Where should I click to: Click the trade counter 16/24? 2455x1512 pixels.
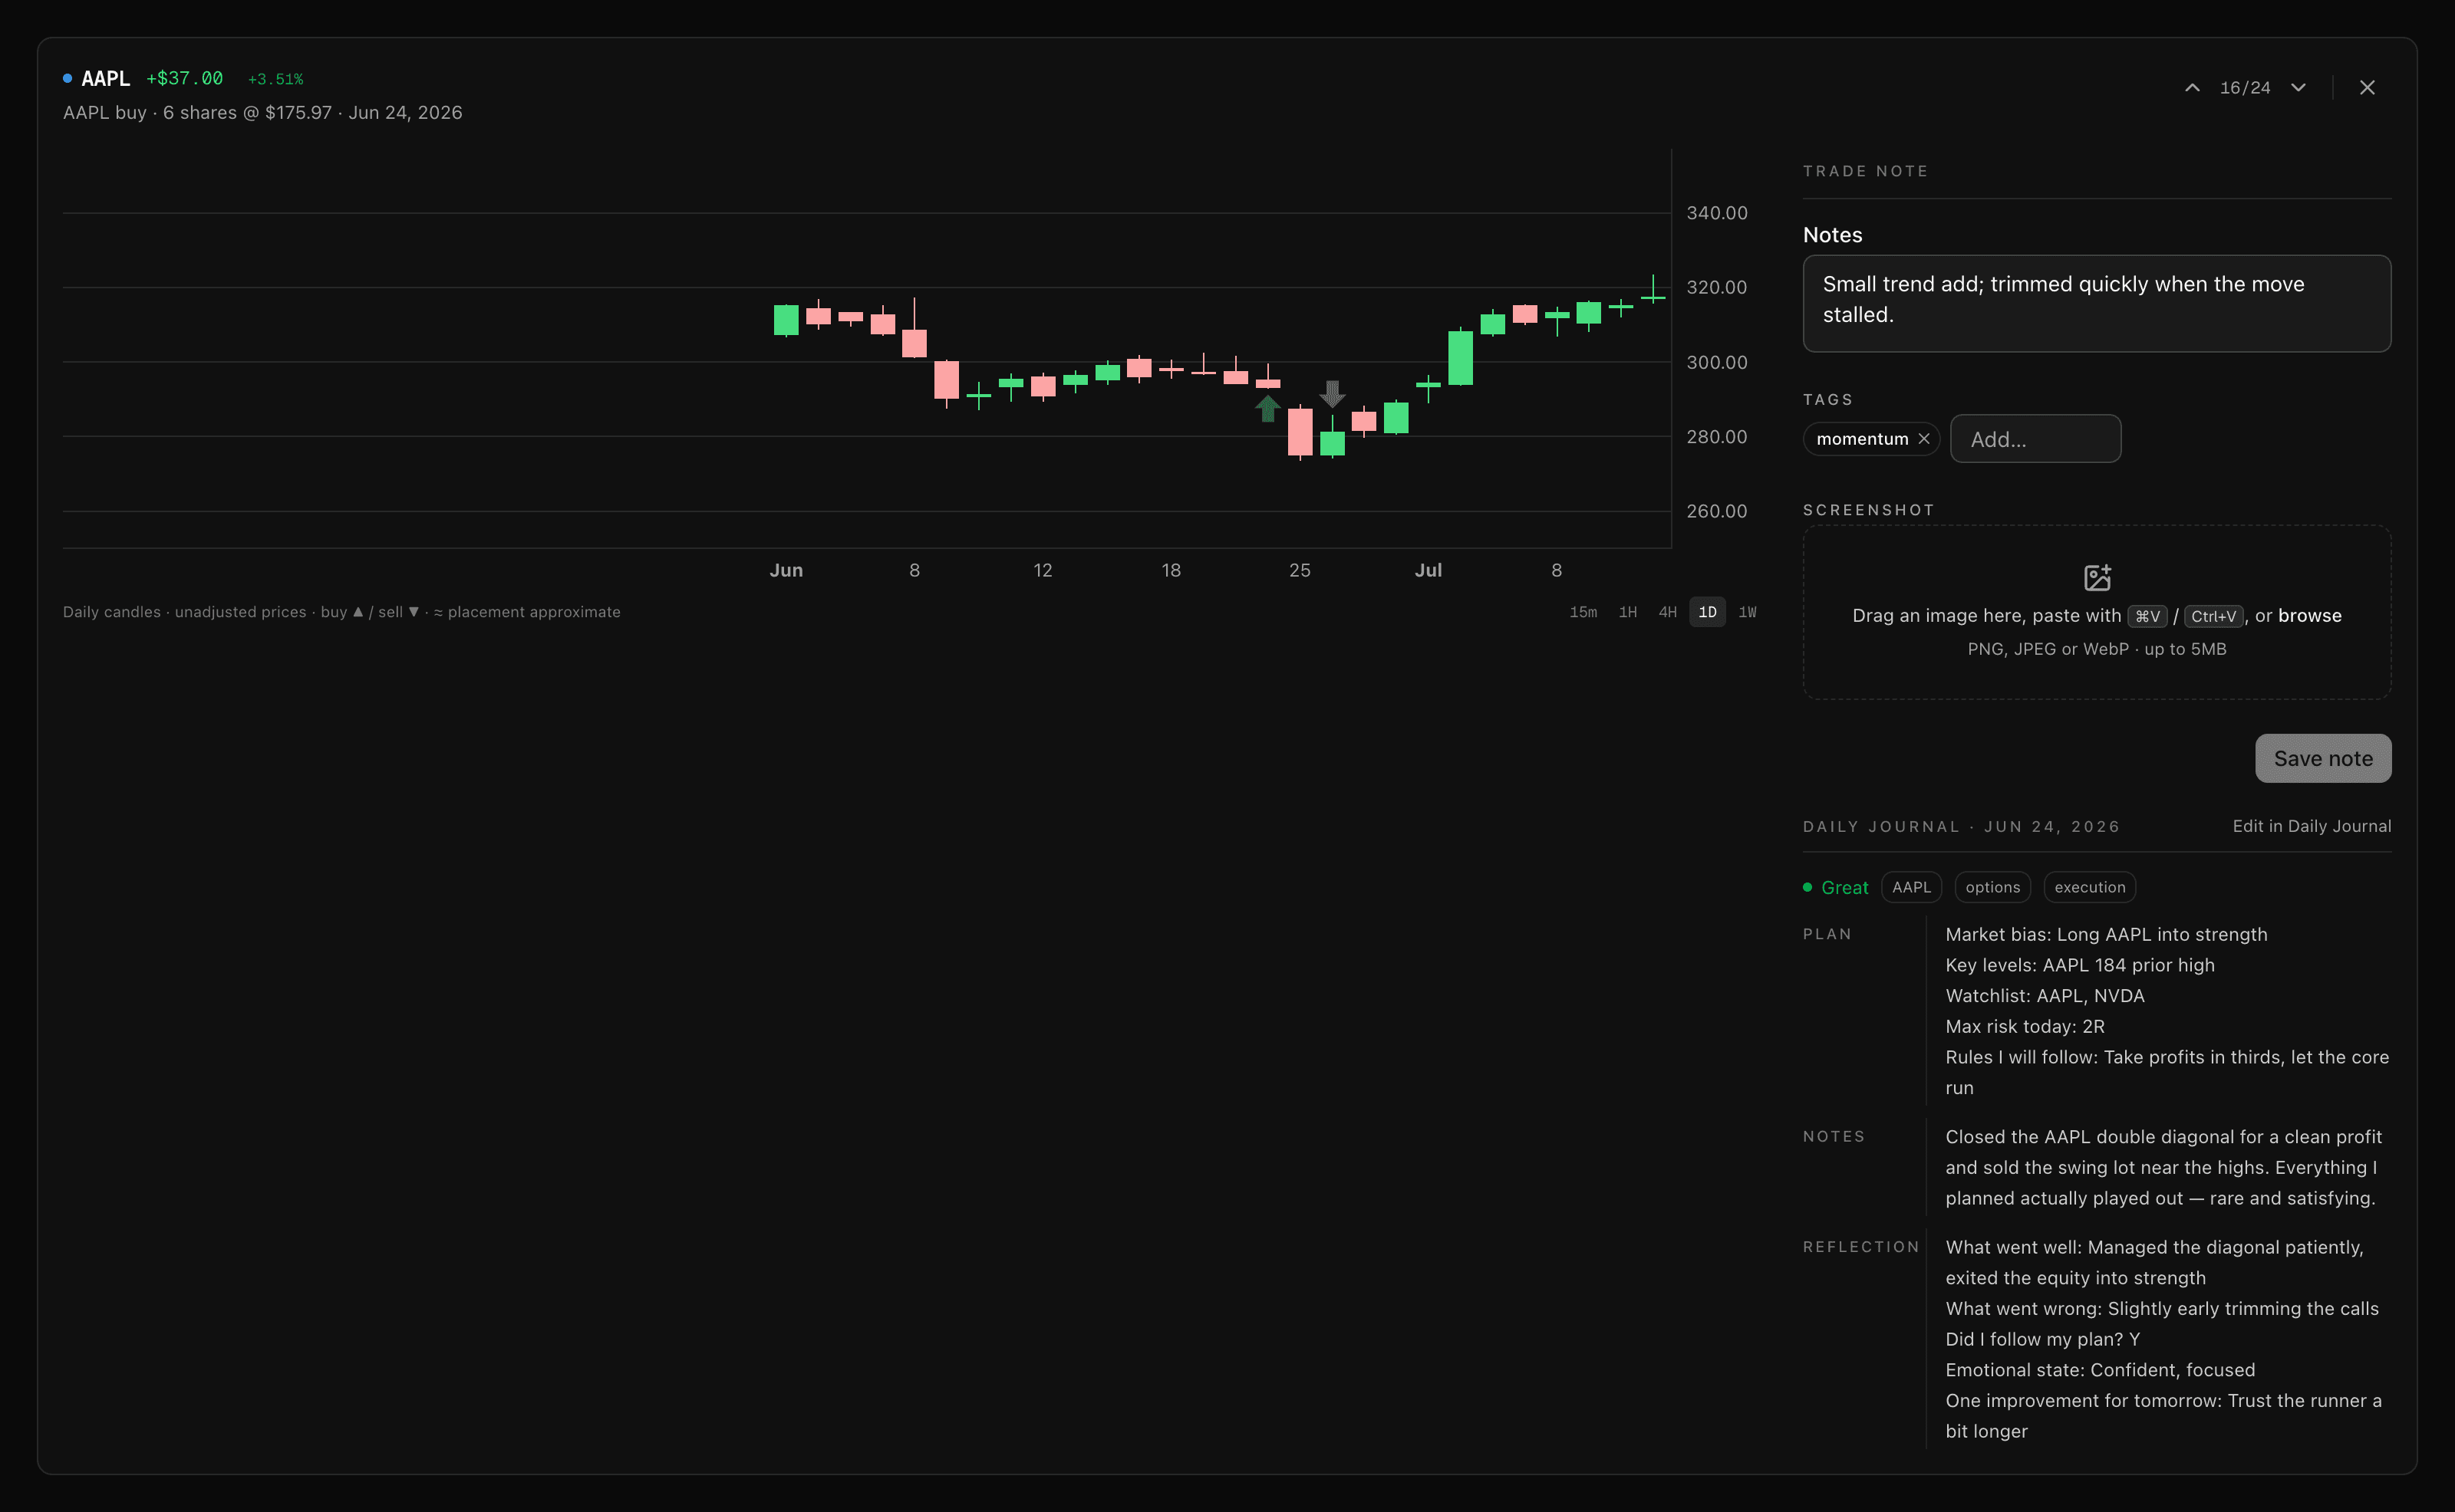(x=2245, y=88)
